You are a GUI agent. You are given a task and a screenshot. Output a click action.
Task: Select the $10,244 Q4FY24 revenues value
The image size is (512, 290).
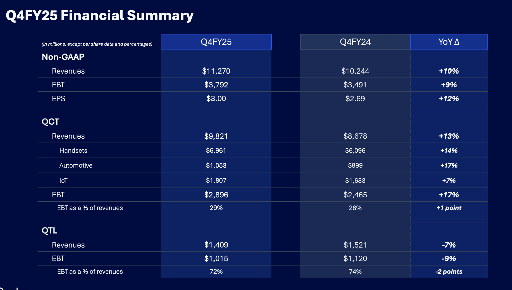click(355, 71)
